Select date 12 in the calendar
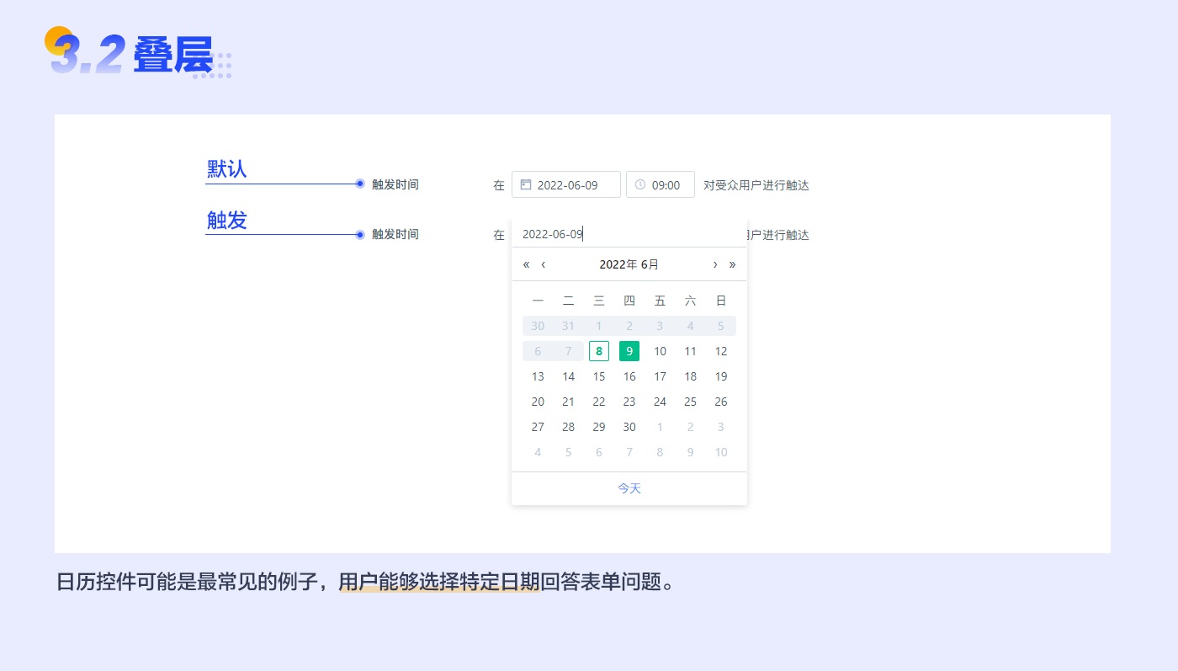 pyautogui.click(x=721, y=351)
